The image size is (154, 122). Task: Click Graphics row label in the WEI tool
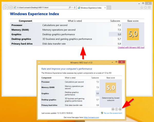45,93
